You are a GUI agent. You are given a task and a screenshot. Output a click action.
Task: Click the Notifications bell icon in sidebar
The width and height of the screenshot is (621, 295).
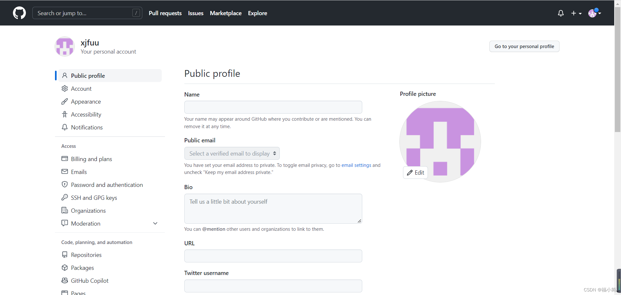click(x=65, y=127)
